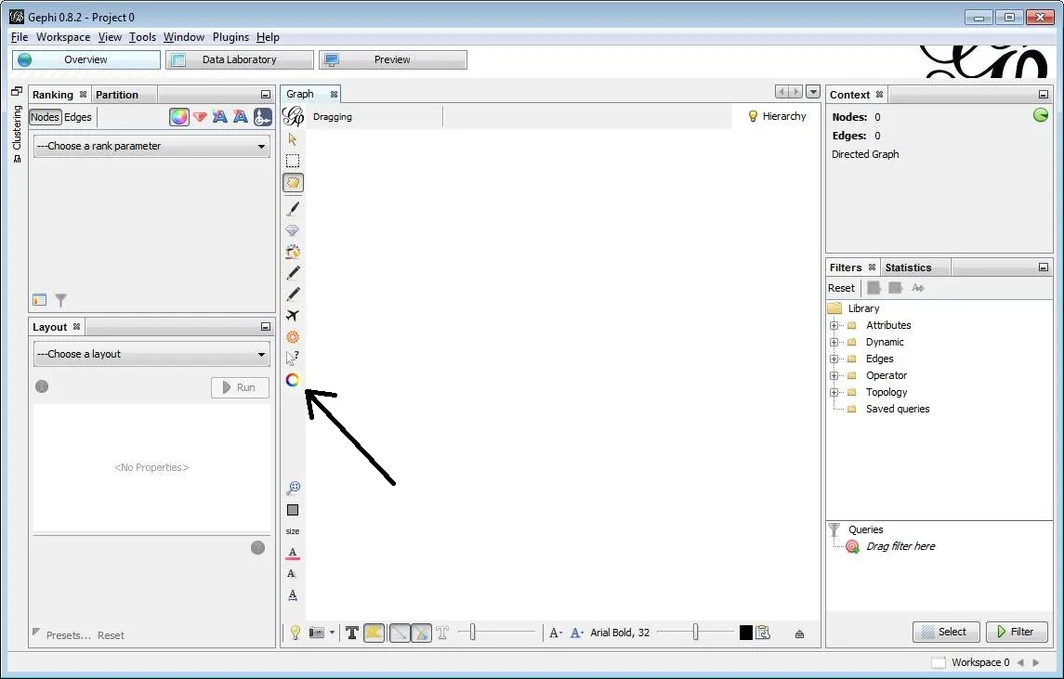Click the center on graph magnifier icon
This screenshot has height=679, width=1064.
(293, 488)
